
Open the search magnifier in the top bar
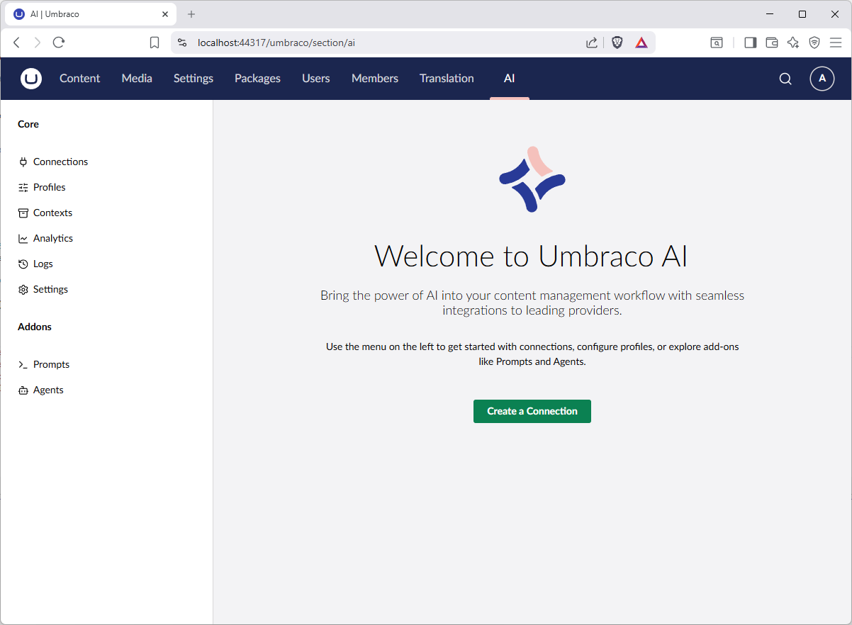tap(785, 79)
